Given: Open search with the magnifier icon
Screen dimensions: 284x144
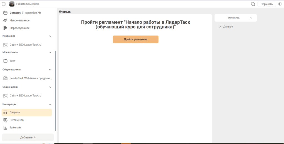Looking at the screenshot, I should pos(253,4).
